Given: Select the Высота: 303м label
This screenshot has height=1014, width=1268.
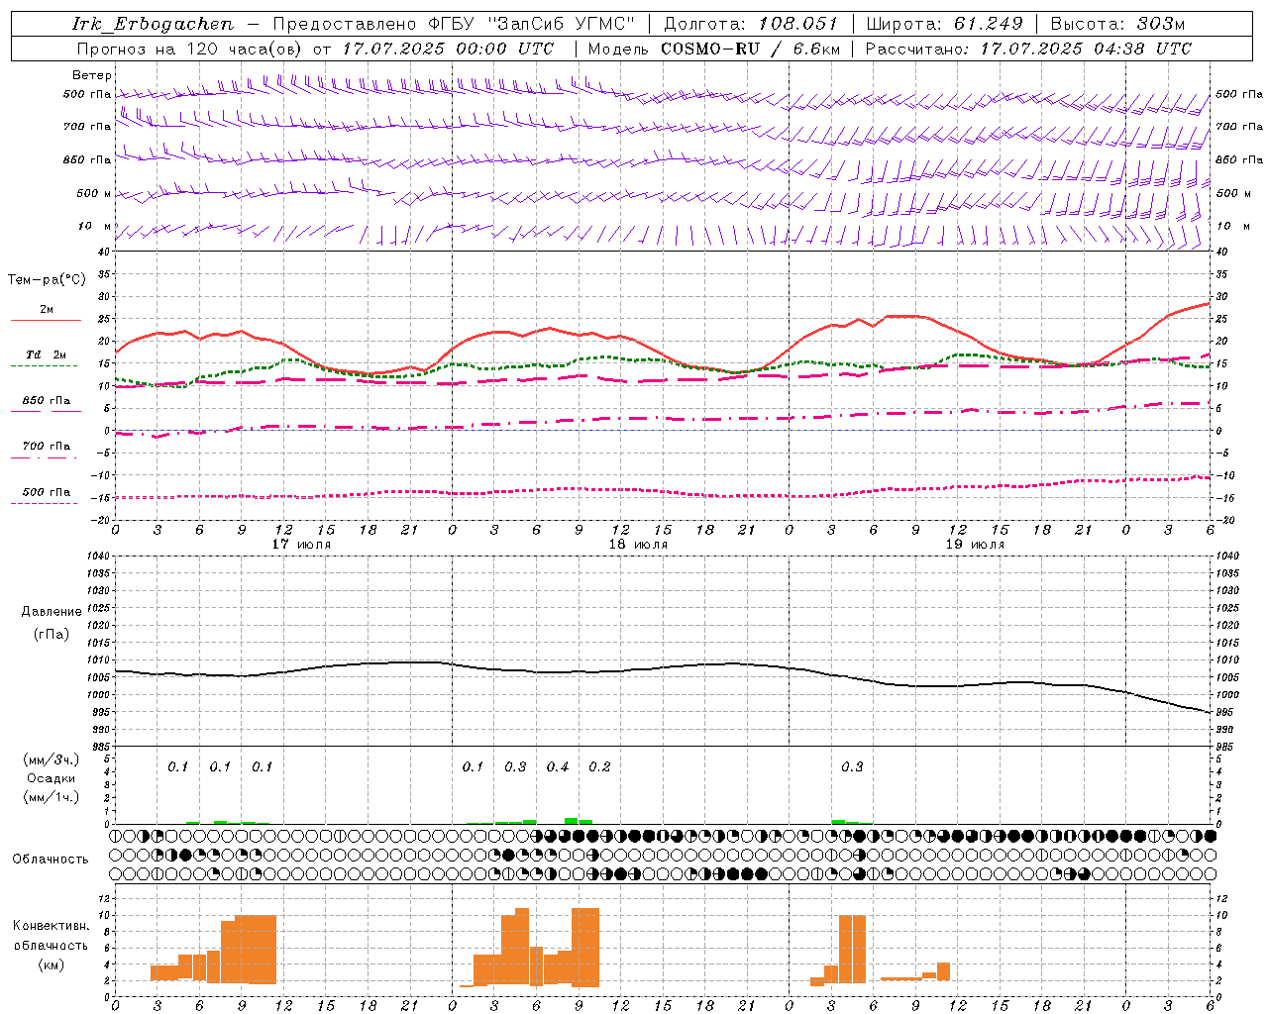Looking at the screenshot, I should click(1116, 24).
